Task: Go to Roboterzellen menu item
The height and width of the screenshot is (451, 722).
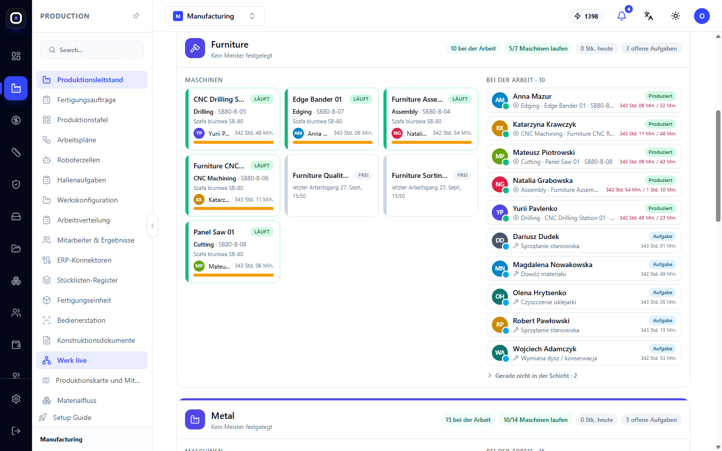Action: pos(92,160)
